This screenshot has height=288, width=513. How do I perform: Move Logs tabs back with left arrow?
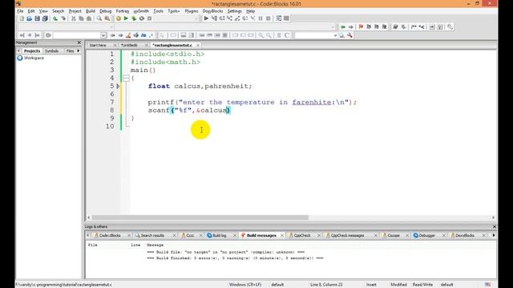click(x=87, y=235)
